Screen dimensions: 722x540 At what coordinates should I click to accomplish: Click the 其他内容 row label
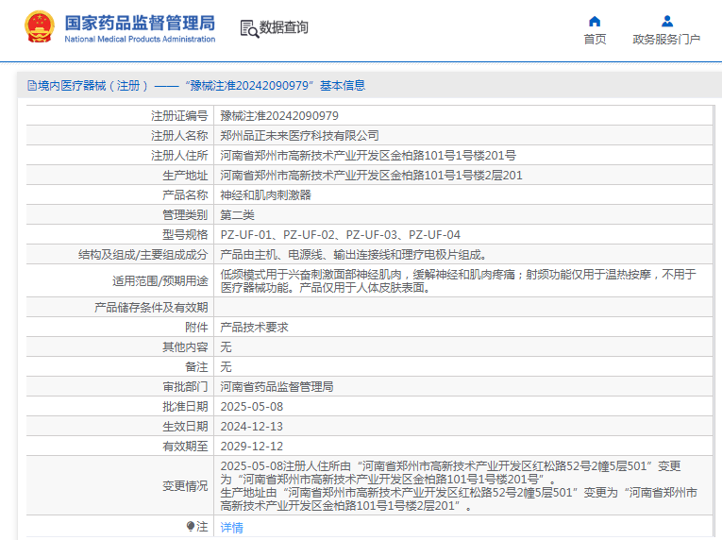[185, 347]
